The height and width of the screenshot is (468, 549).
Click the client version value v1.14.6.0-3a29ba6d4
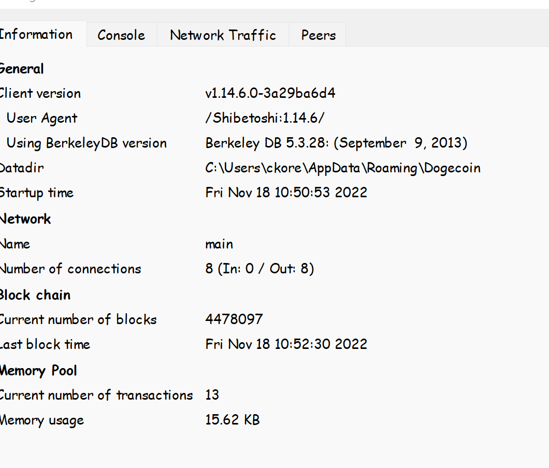270,93
